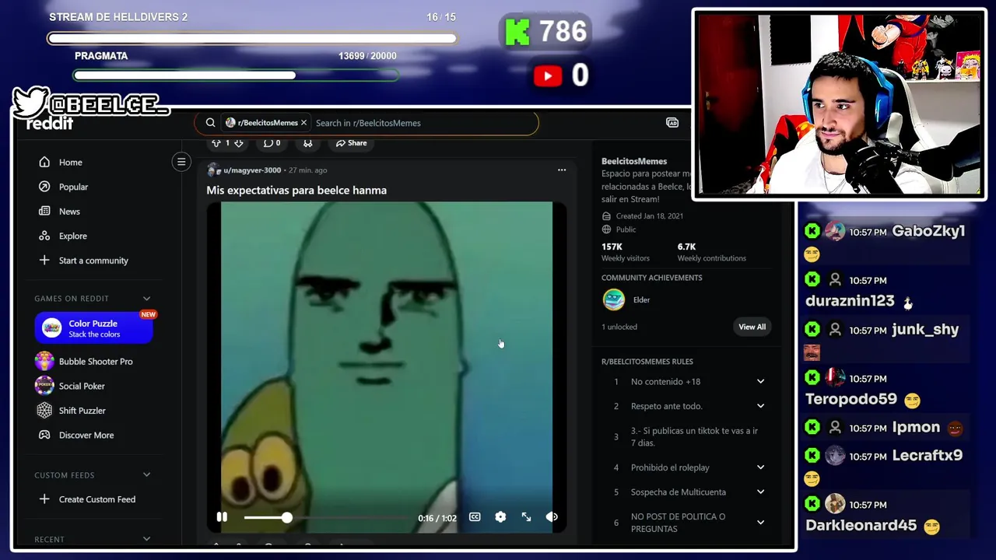Expand rule 6 No post de politica
The height and width of the screenshot is (560, 996).
point(760,523)
